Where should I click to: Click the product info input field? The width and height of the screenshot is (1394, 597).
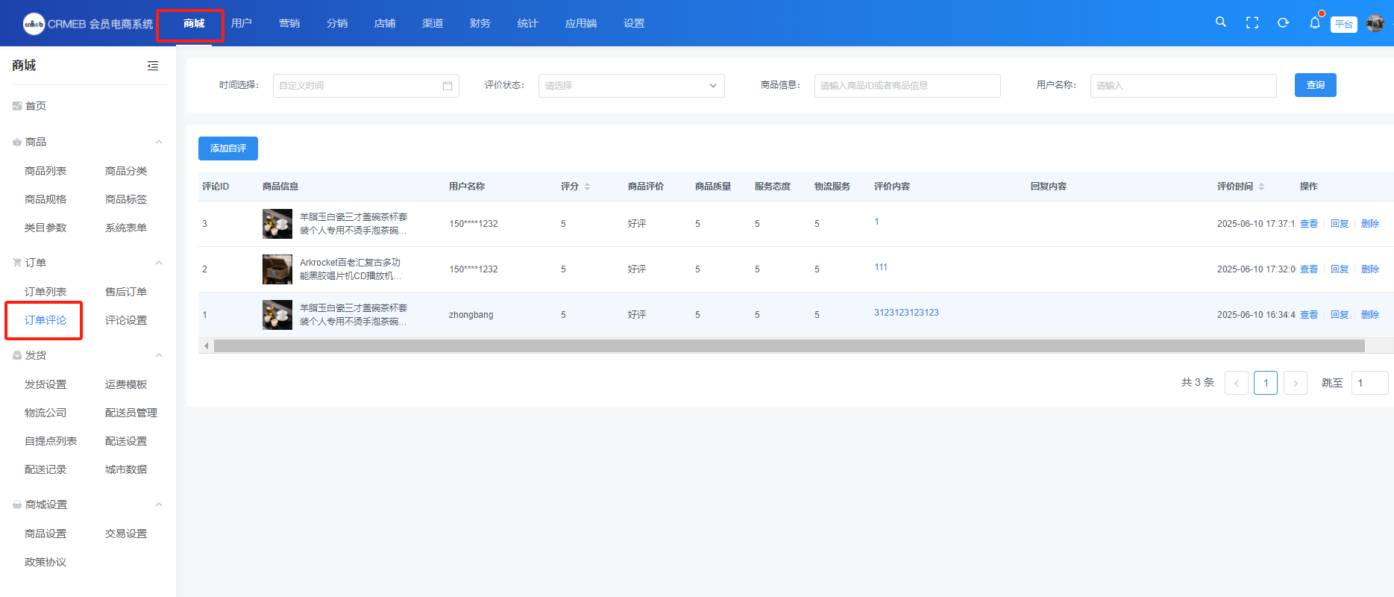pyautogui.click(x=907, y=86)
